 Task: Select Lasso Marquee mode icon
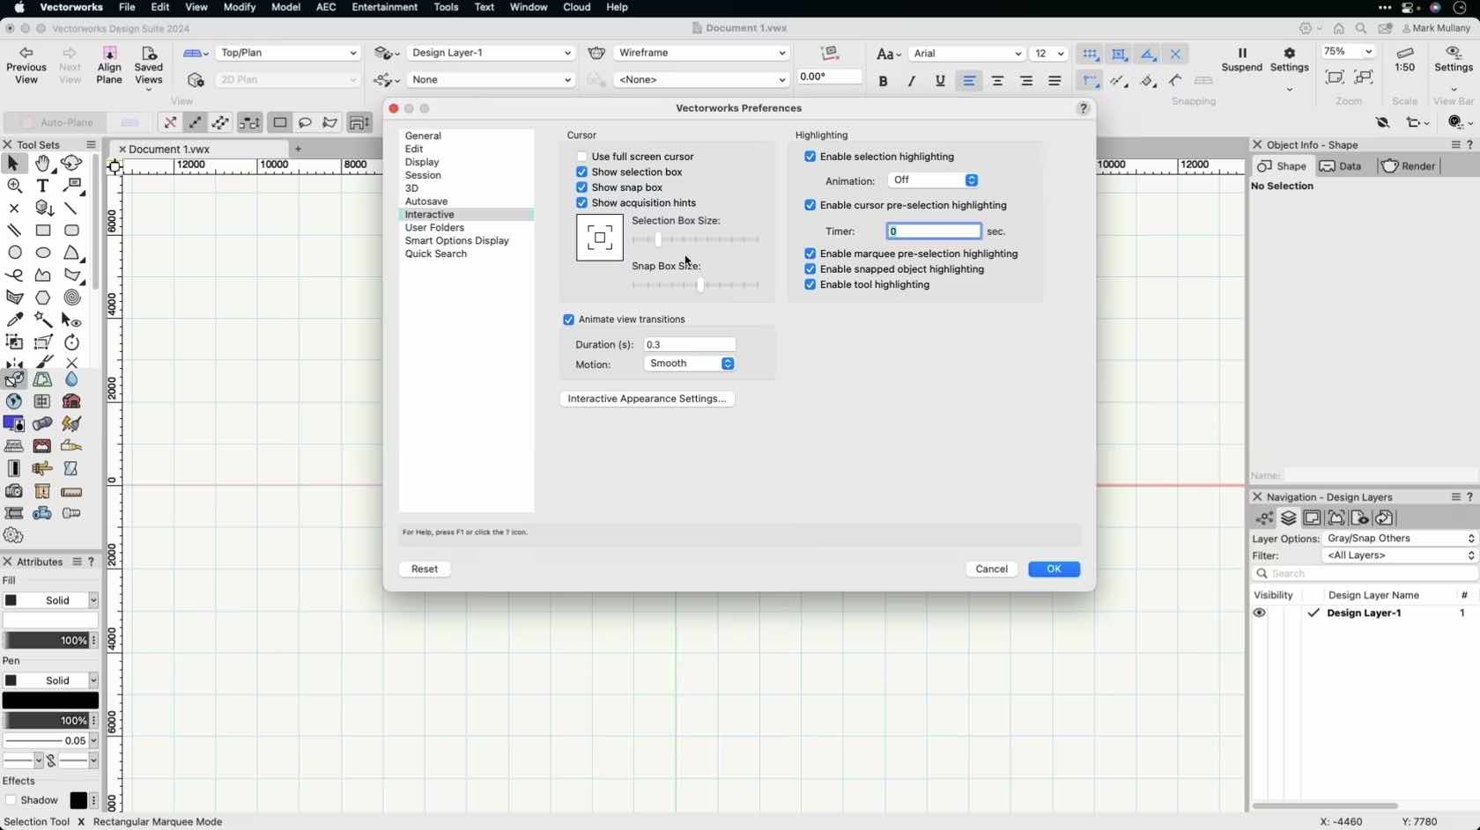[x=305, y=122]
